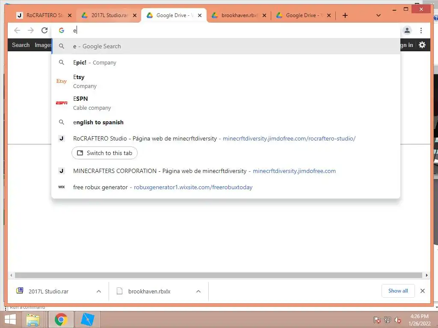Image resolution: width=438 pixels, height=328 pixels.
Task: Click the Etsy logo icon
Action: [62, 81]
